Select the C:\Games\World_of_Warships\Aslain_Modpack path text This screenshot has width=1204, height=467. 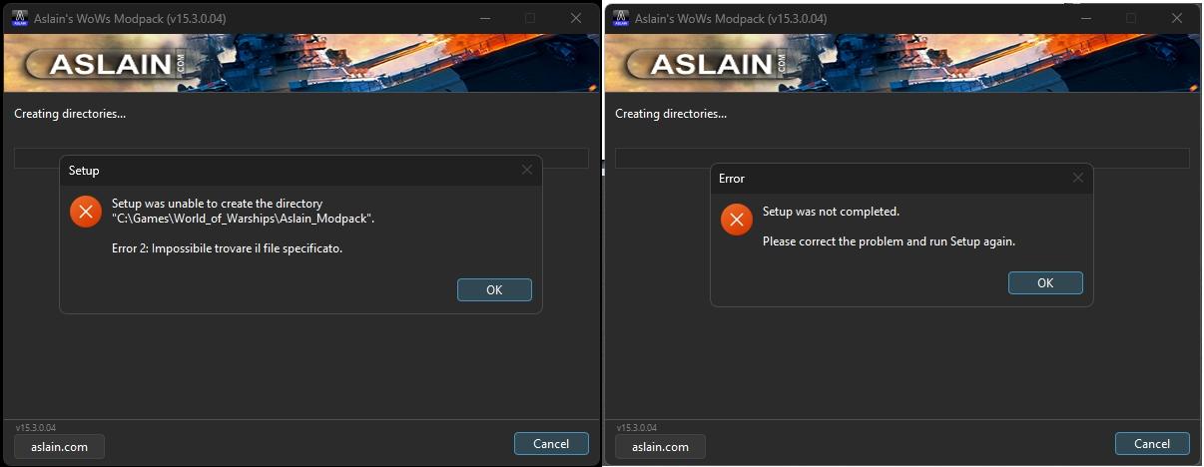tap(243, 219)
